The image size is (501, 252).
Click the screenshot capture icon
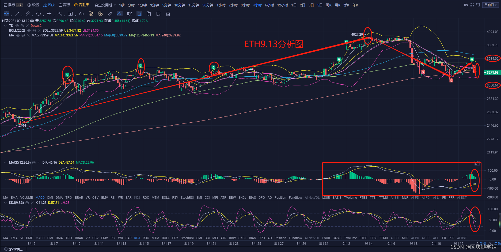[478, 5]
